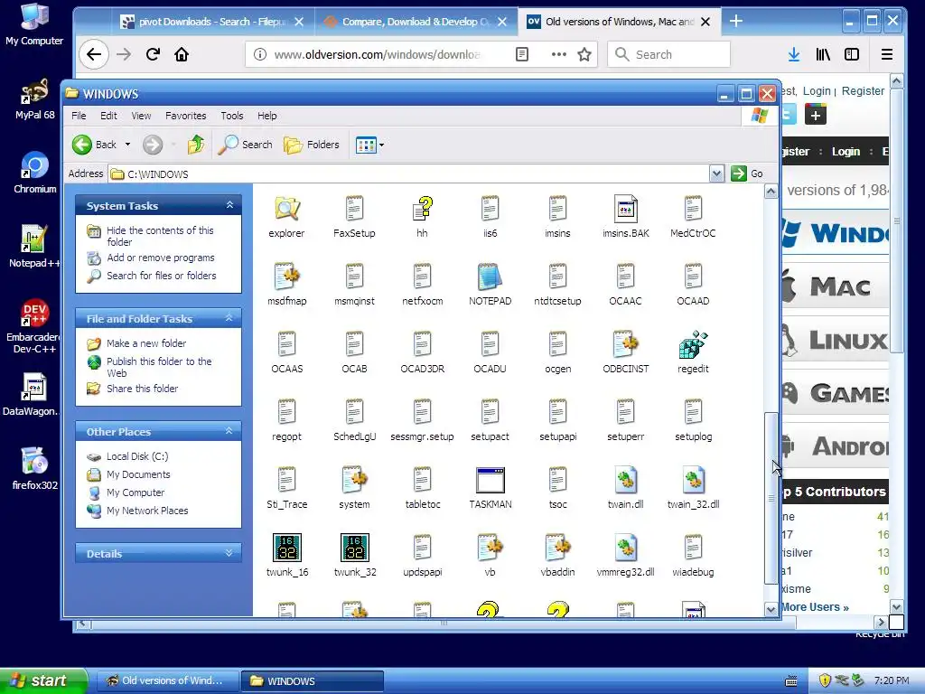Image resolution: width=925 pixels, height=694 pixels.
Task: Open the Tools menu
Action: (x=232, y=116)
